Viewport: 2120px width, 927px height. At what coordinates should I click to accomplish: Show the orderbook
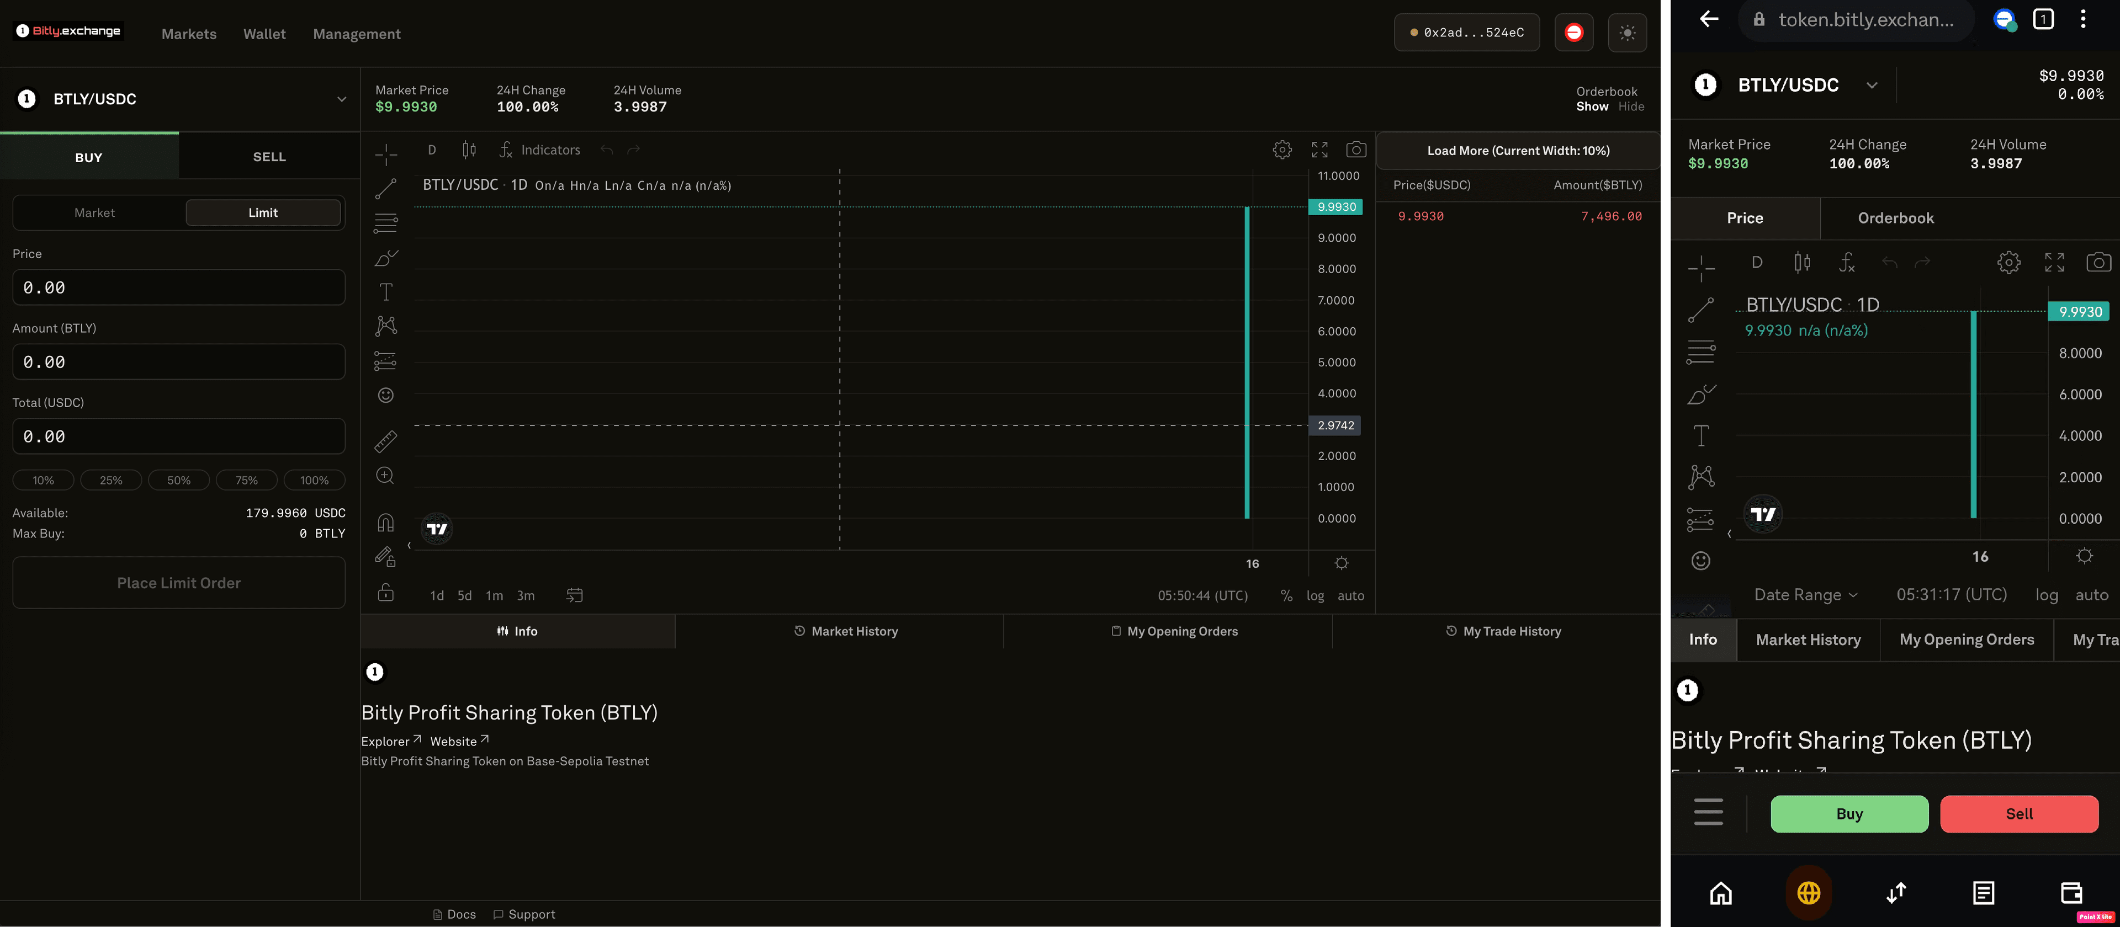tap(1592, 107)
